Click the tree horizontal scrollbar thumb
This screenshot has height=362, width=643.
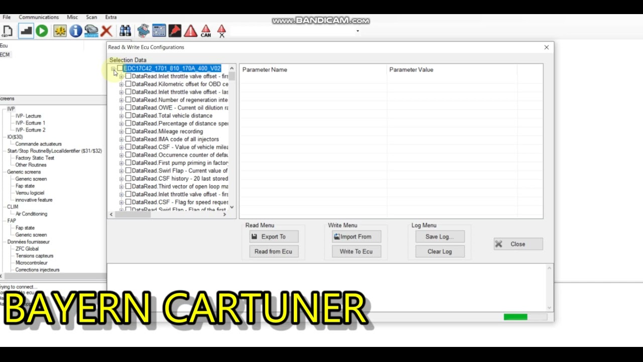pos(133,214)
